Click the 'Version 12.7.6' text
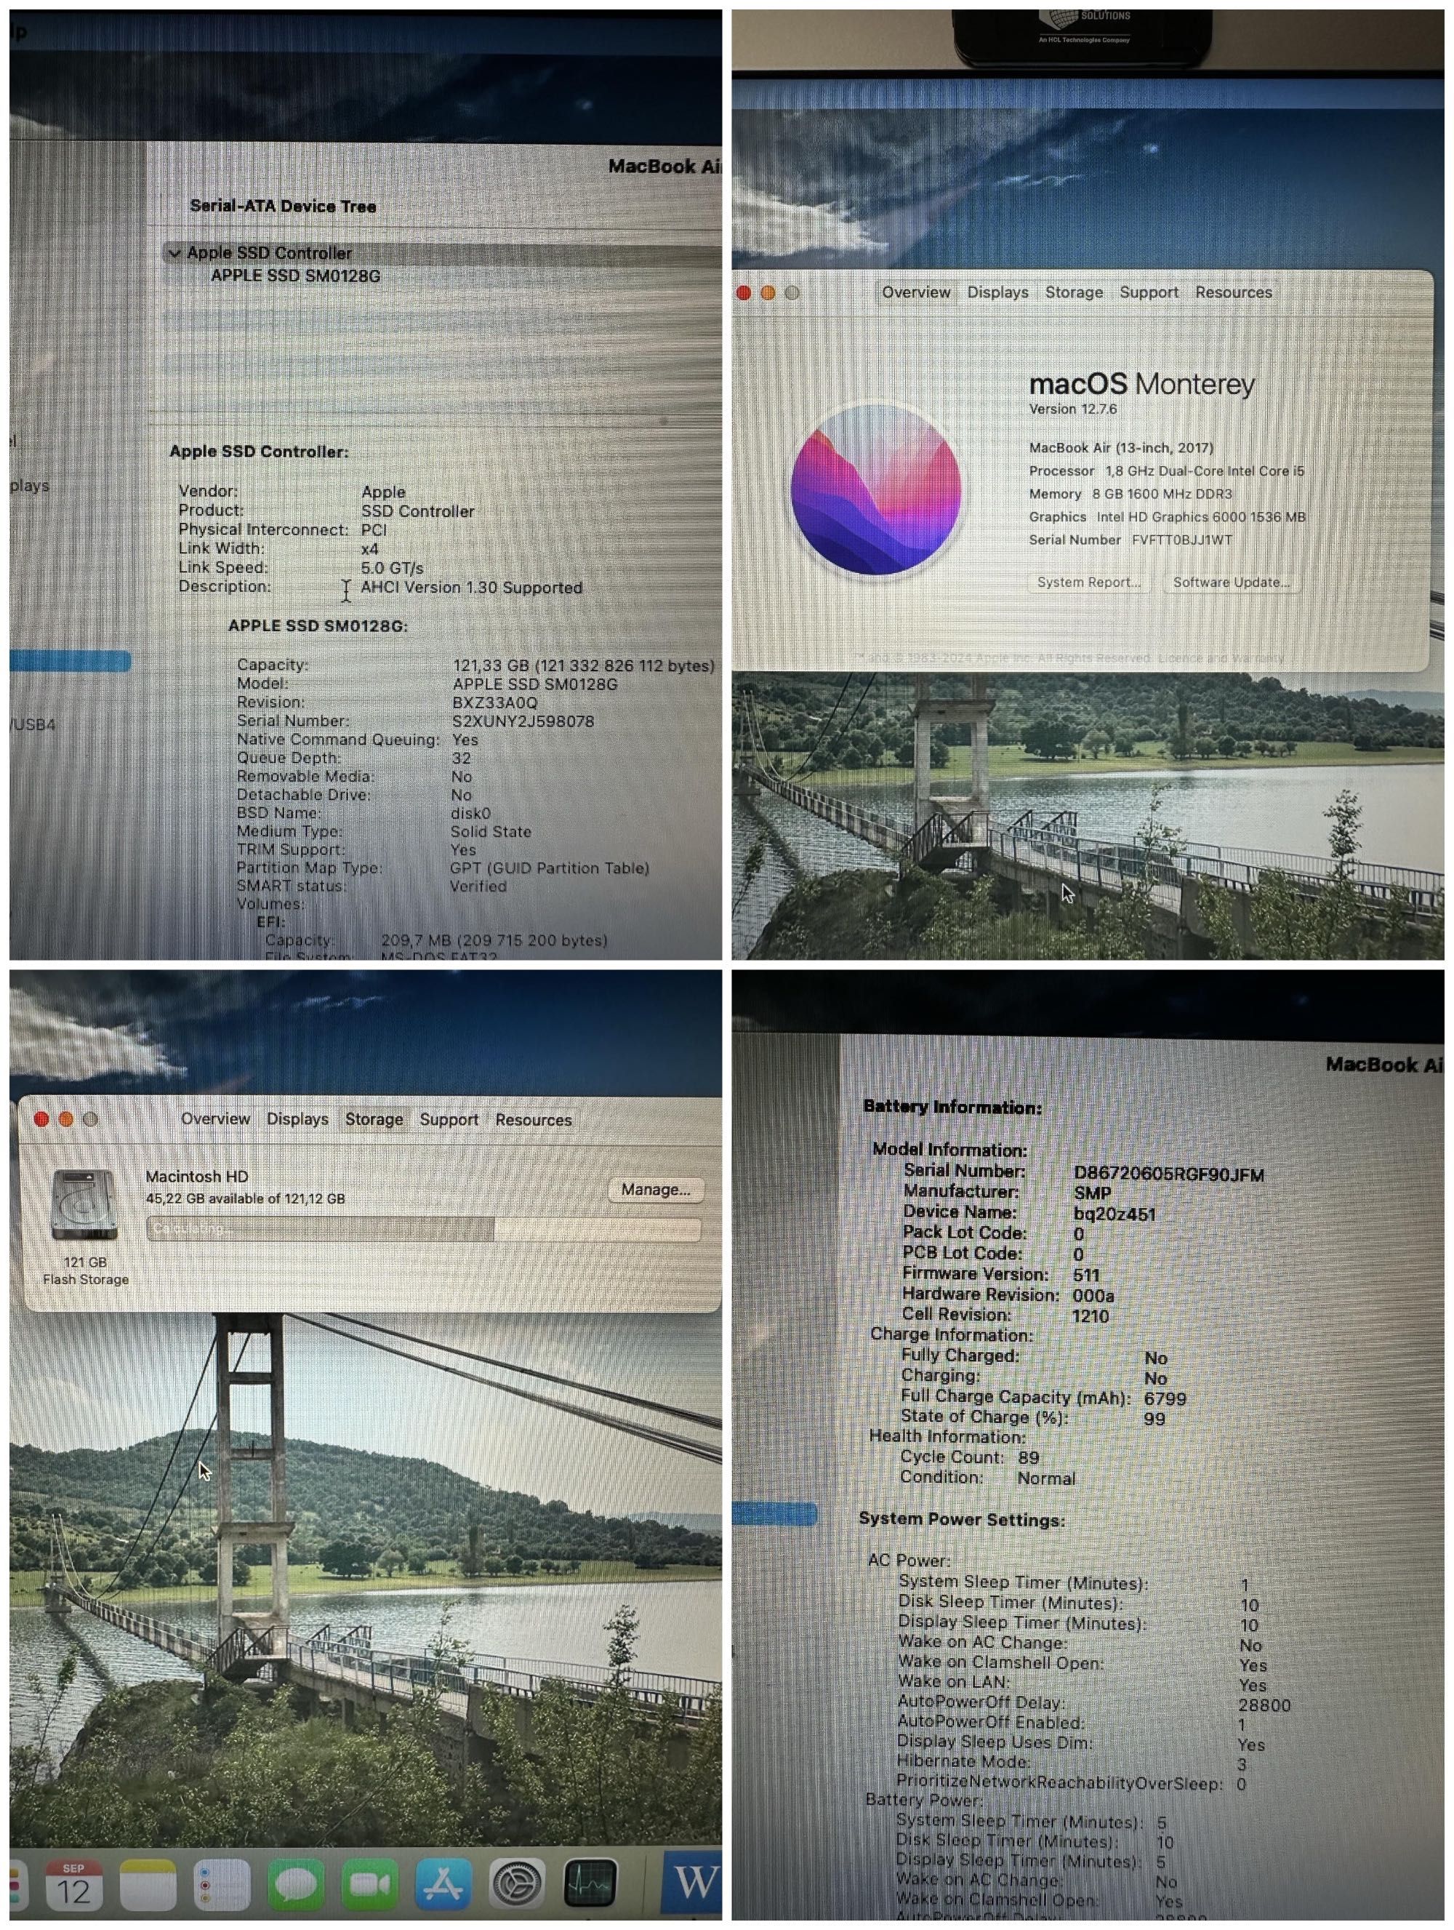 click(1073, 409)
